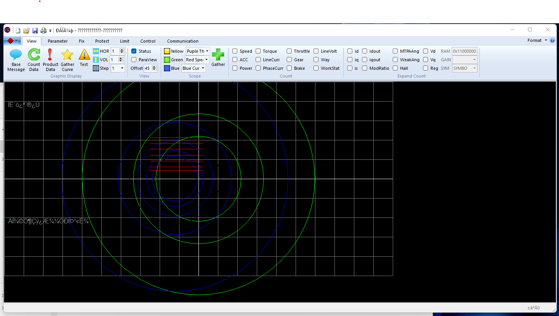Switch to the Parameter tab

[x=57, y=41]
